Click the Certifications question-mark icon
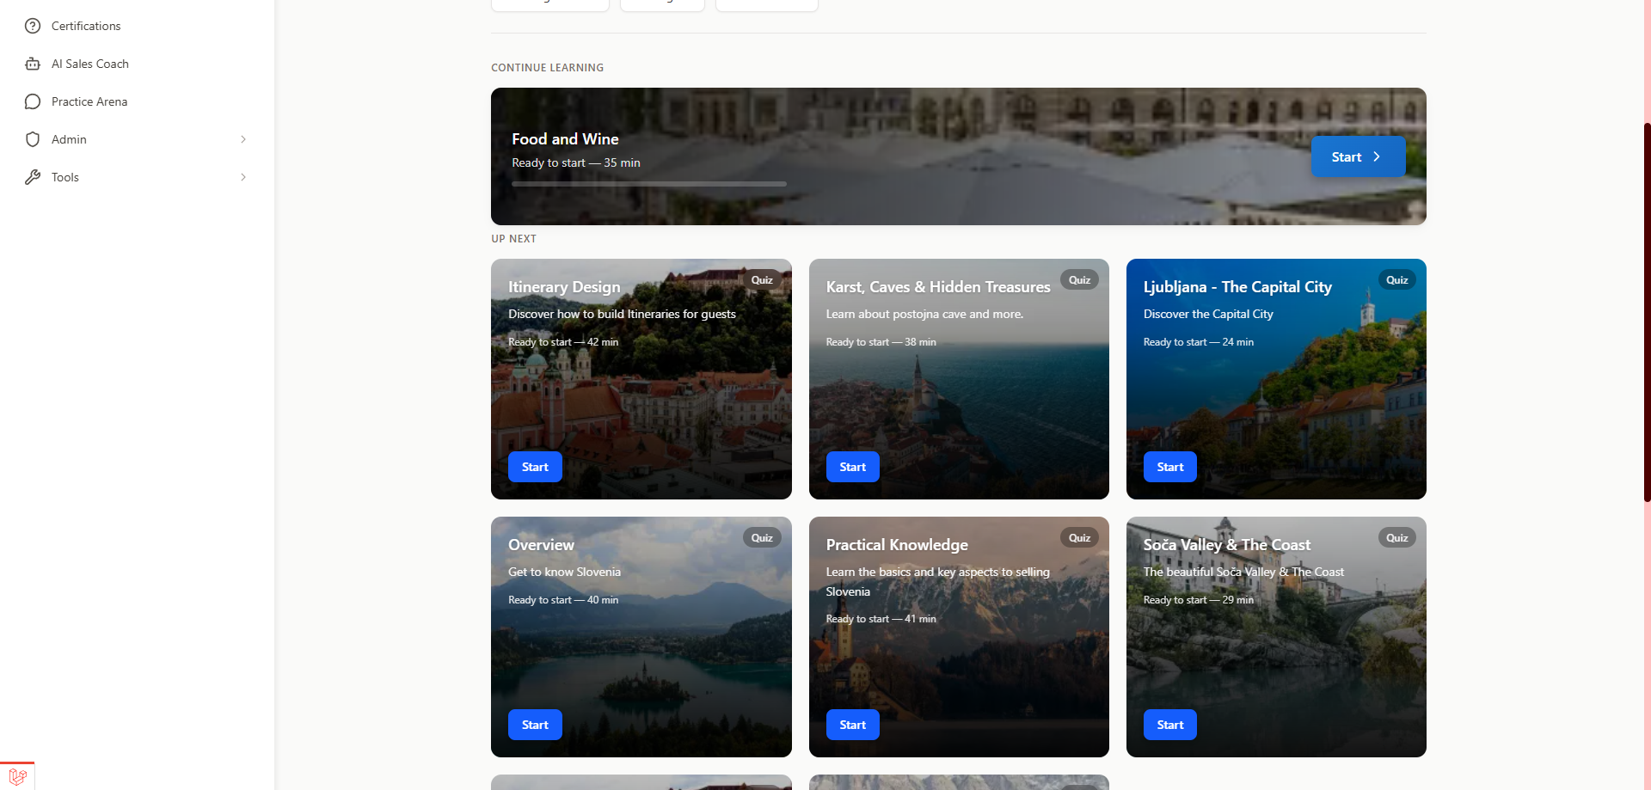 32,26
